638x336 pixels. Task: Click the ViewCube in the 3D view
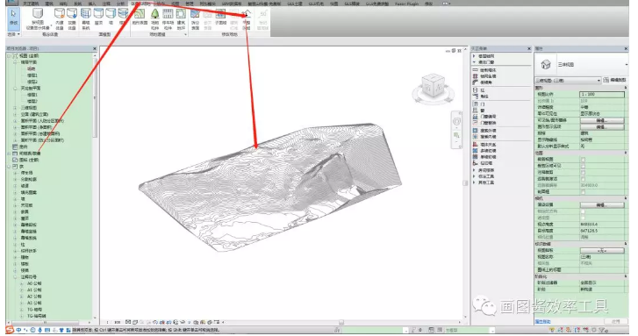[x=433, y=87]
